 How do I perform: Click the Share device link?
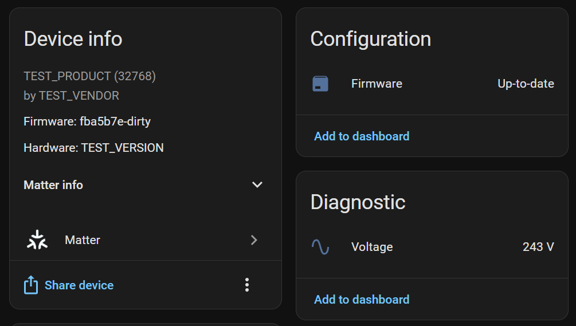tap(79, 285)
